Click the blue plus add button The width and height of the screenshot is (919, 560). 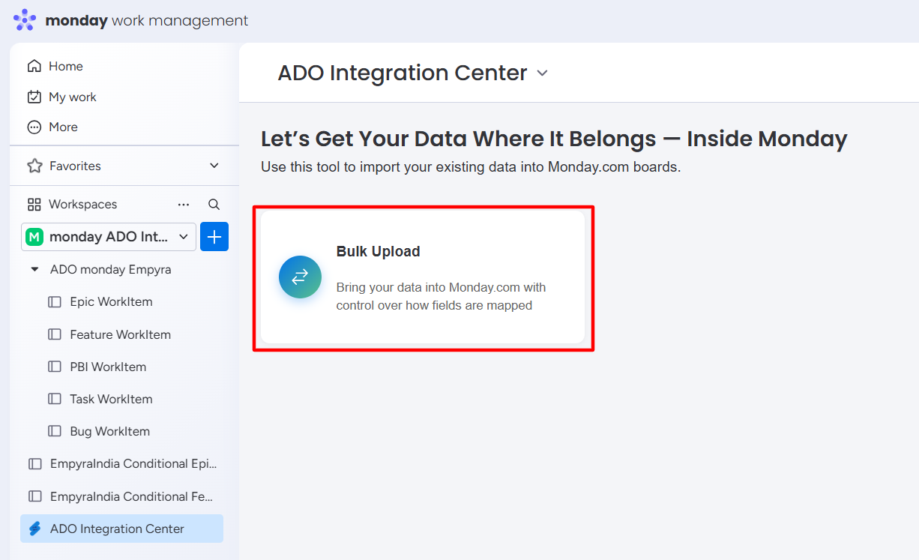tap(214, 237)
